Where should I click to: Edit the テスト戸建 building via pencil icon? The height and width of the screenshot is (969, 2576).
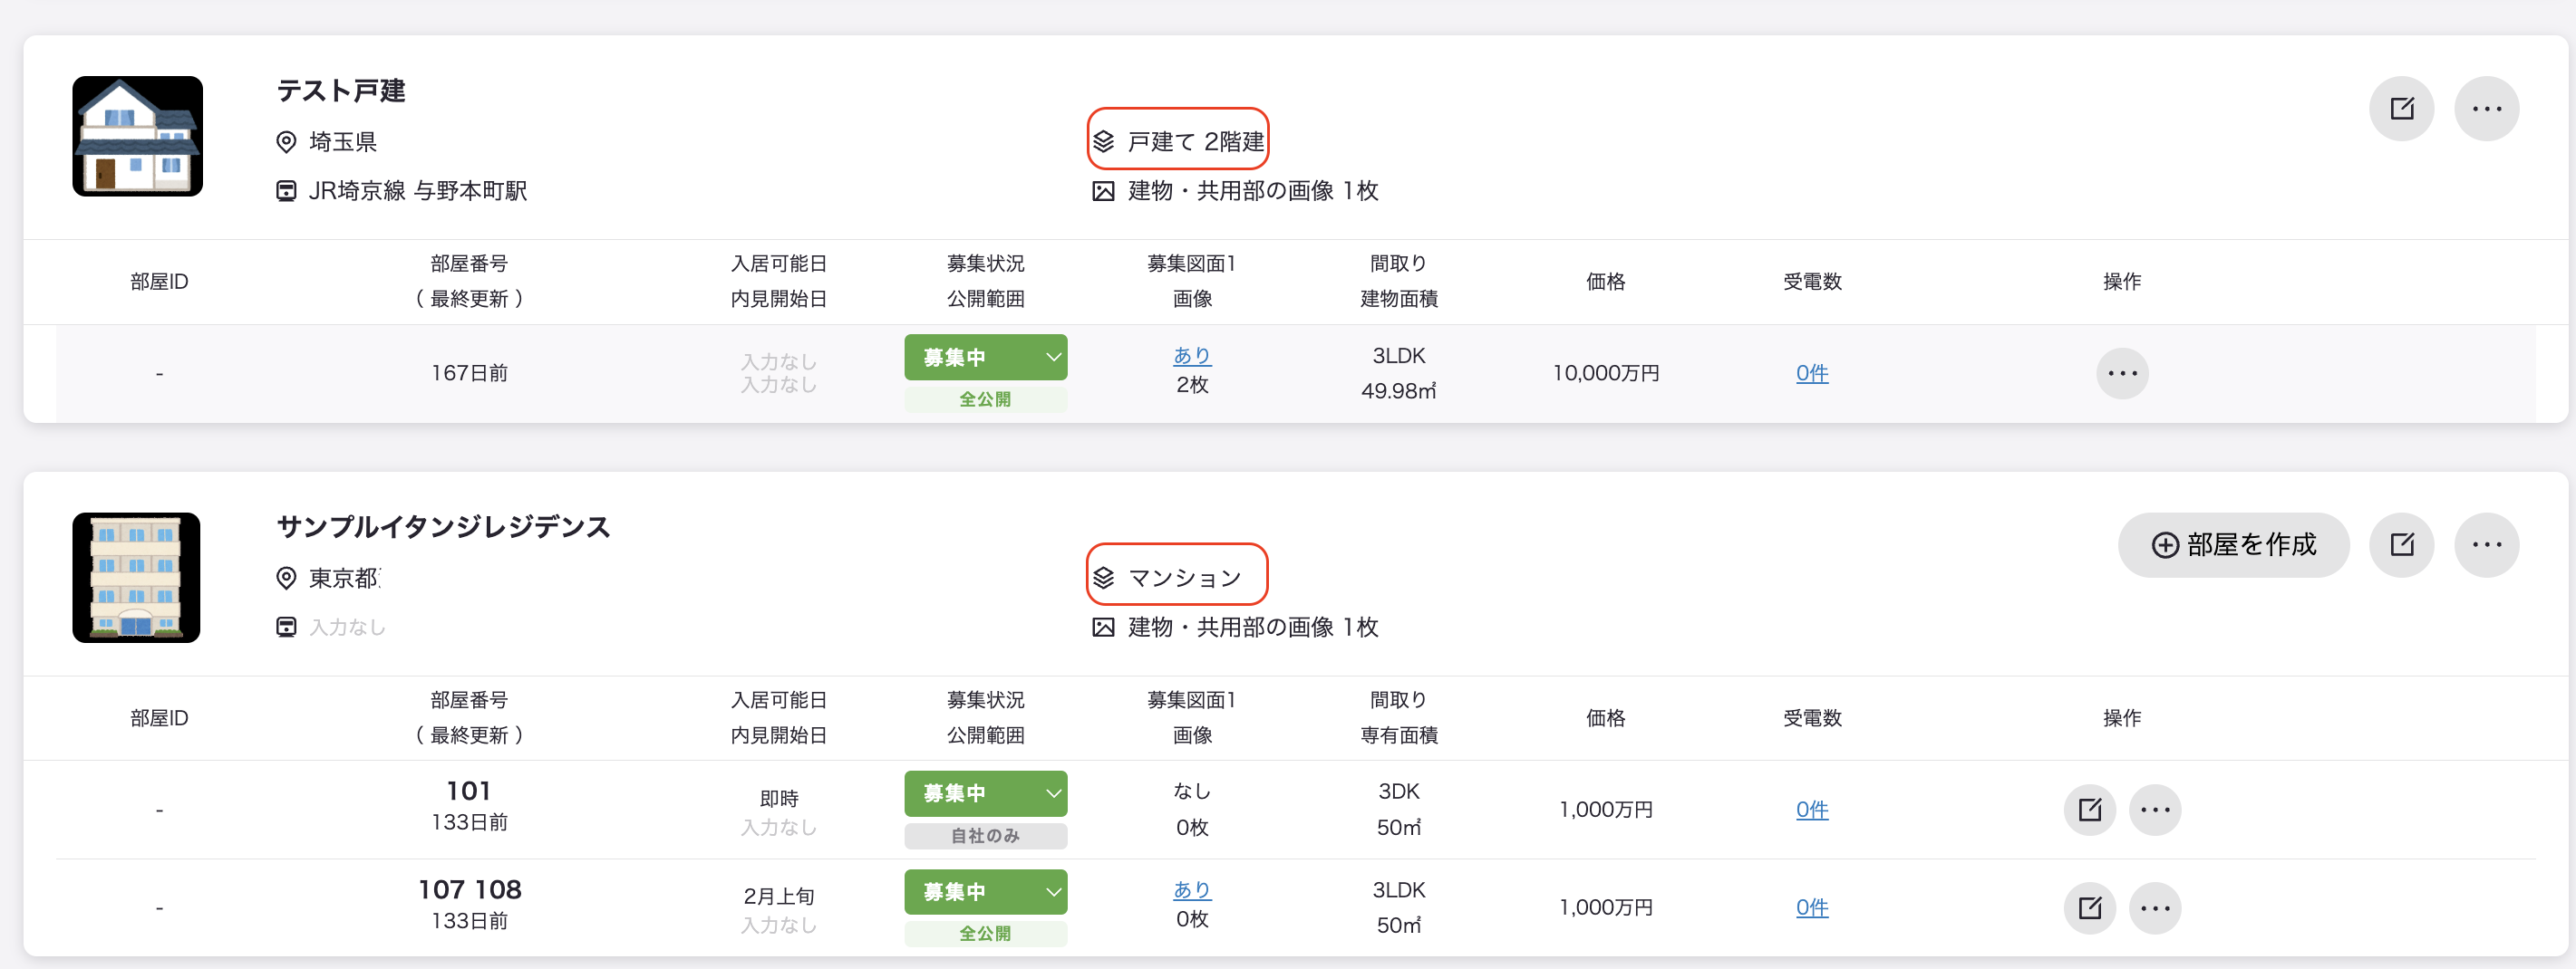(x=2401, y=108)
